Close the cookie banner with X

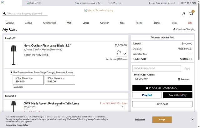pos(192,119)
